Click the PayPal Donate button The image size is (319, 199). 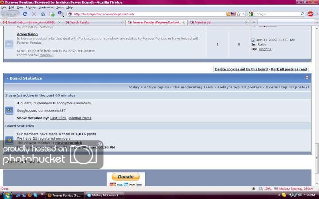(126, 177)
